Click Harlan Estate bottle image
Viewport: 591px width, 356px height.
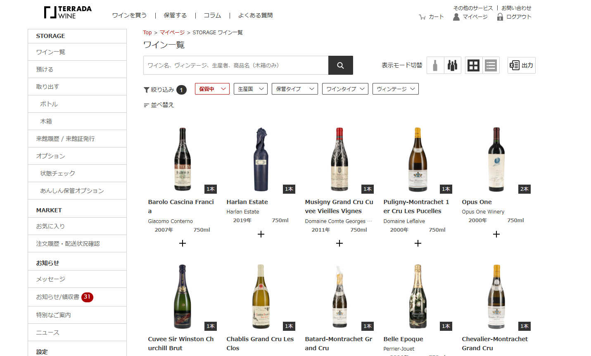pyautogui.click(x=261, y=159)
